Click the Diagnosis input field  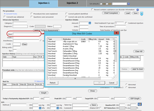(x=20, y=26)
